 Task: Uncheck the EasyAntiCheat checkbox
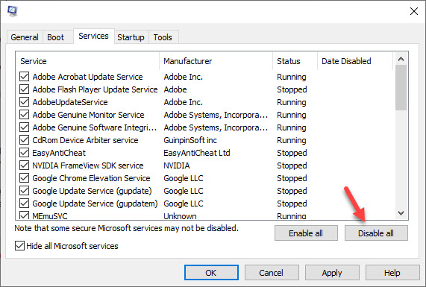click(24, 153)
